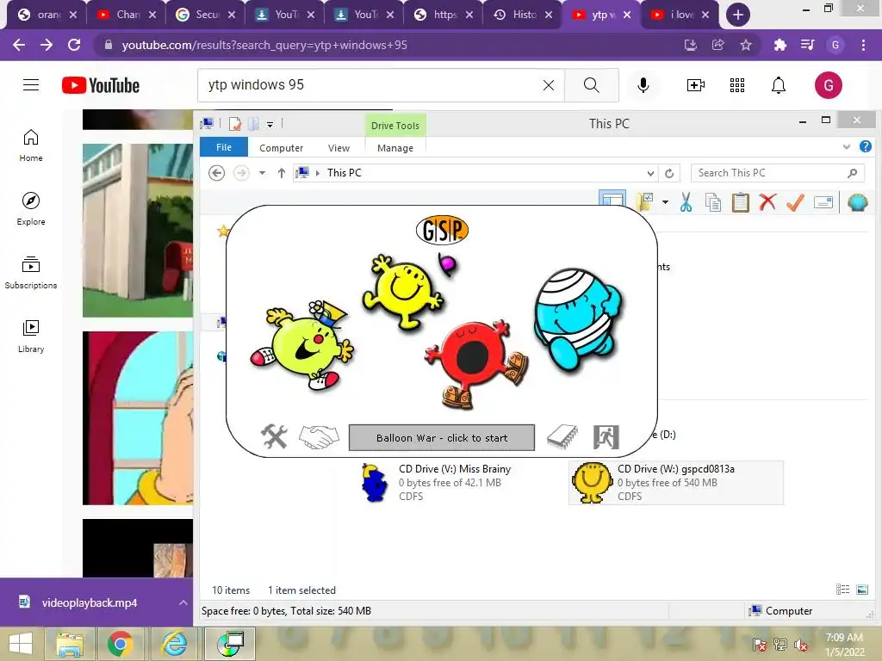Open the tools (hammer and wrench) icon in game
This screenshot has width=882, height=661.
[274, 436]
